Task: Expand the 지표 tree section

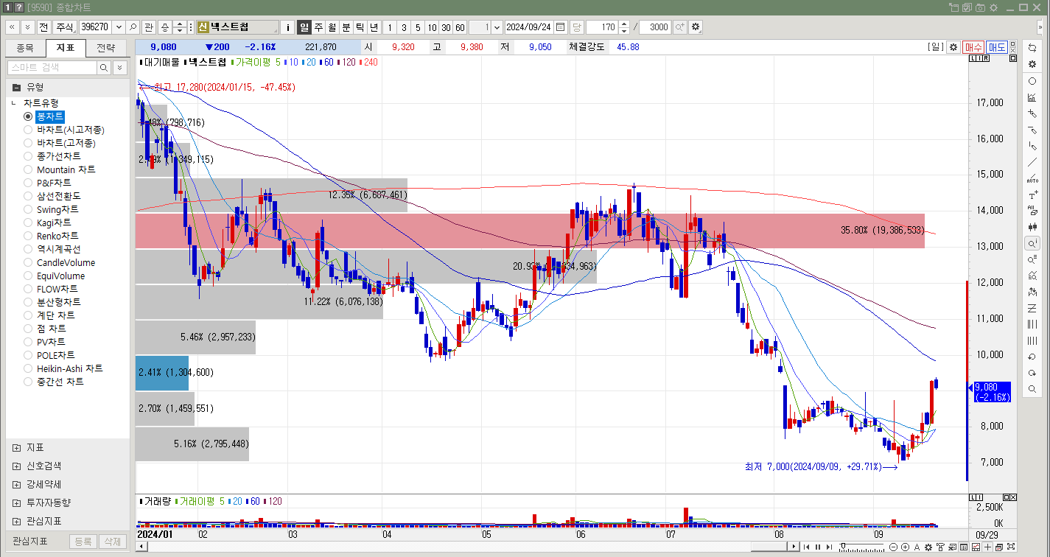Action: pyautogui.click(x=17, y=447)
